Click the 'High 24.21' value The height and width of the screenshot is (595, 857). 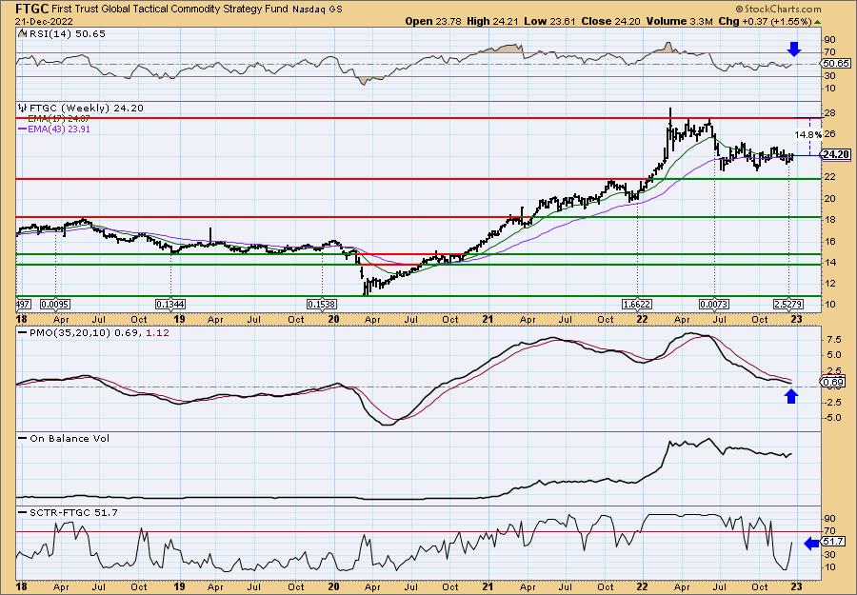[493, 21]
